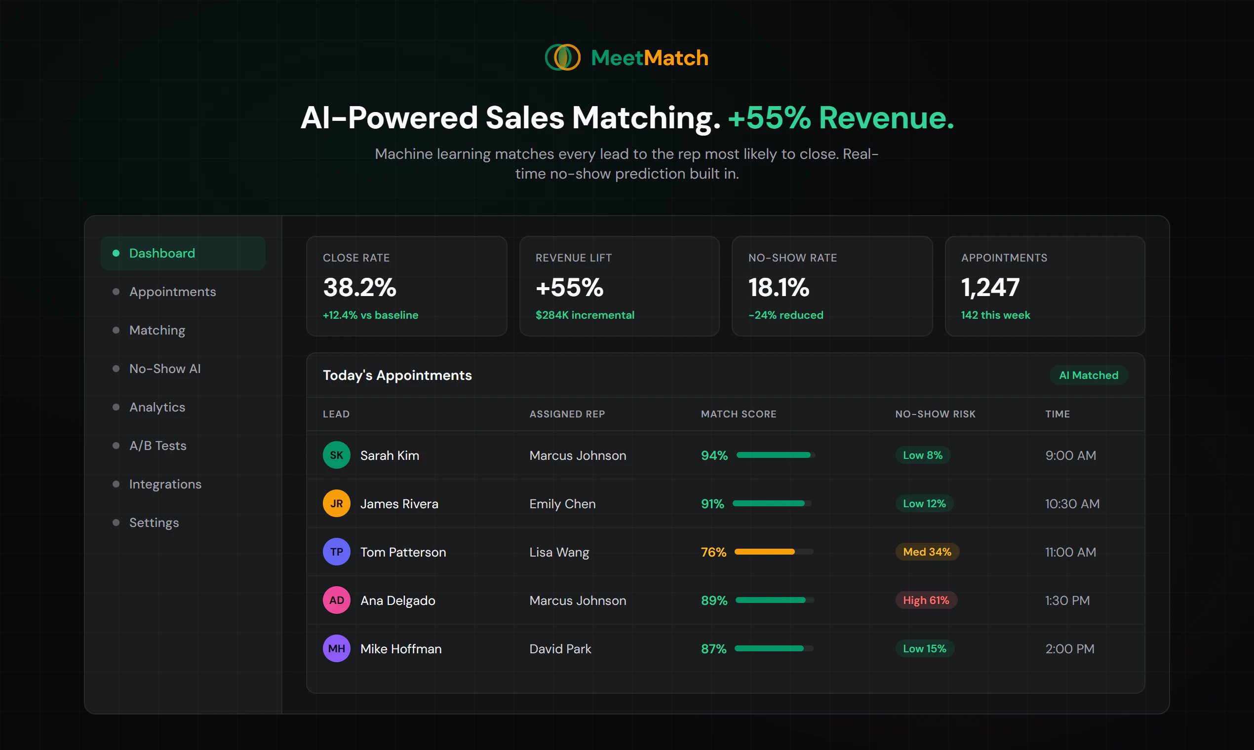The width and height of the screenshot is (1254, 750).
Task: Click the AI Matched badge
Action: tap(1088, 375)
